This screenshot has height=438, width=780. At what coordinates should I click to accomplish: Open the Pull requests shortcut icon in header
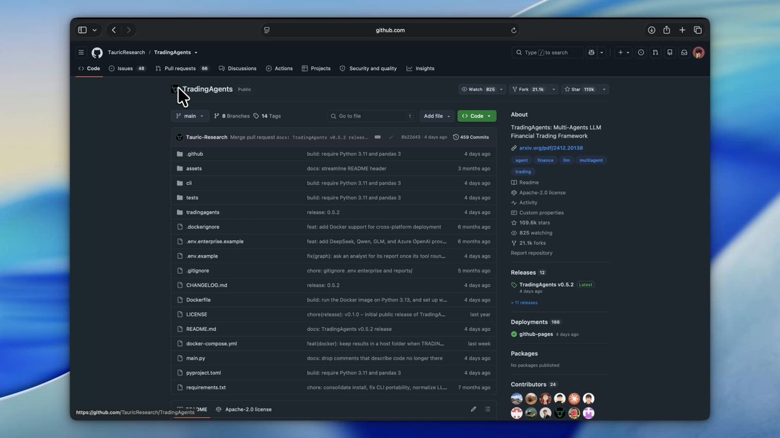click(655, 53)
